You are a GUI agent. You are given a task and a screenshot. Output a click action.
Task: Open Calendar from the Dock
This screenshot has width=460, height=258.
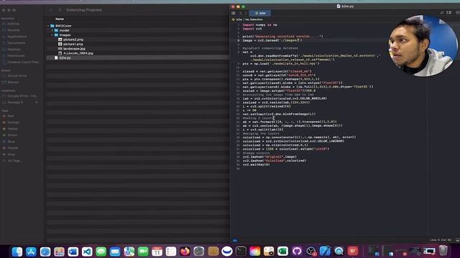pos(157,252)
